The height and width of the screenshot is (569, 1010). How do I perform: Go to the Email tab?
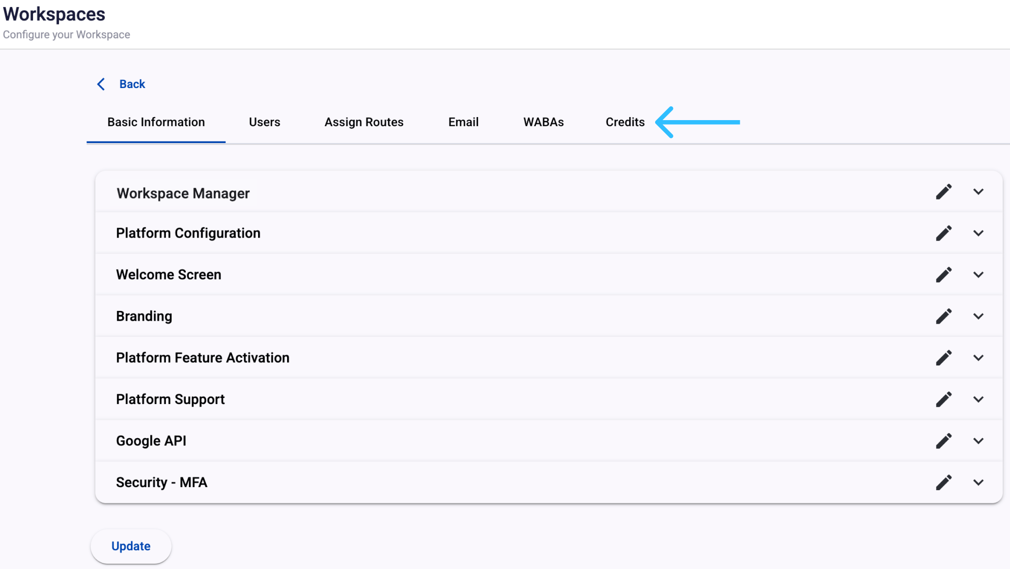coord(463,122)
